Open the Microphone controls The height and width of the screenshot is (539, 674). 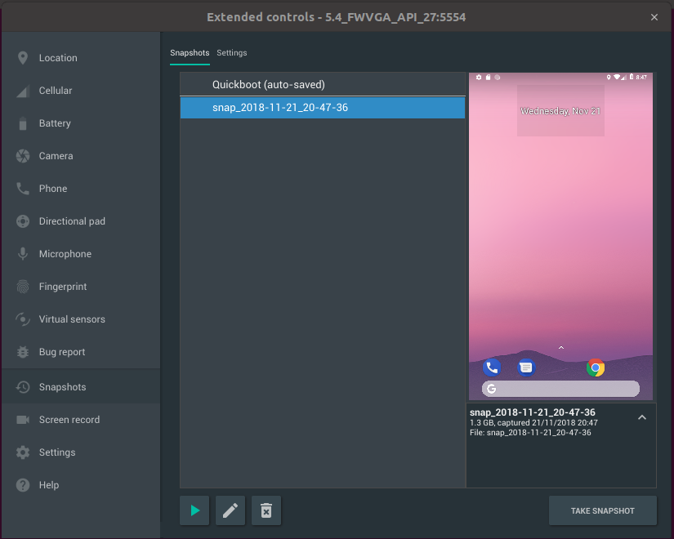point(64,253)
